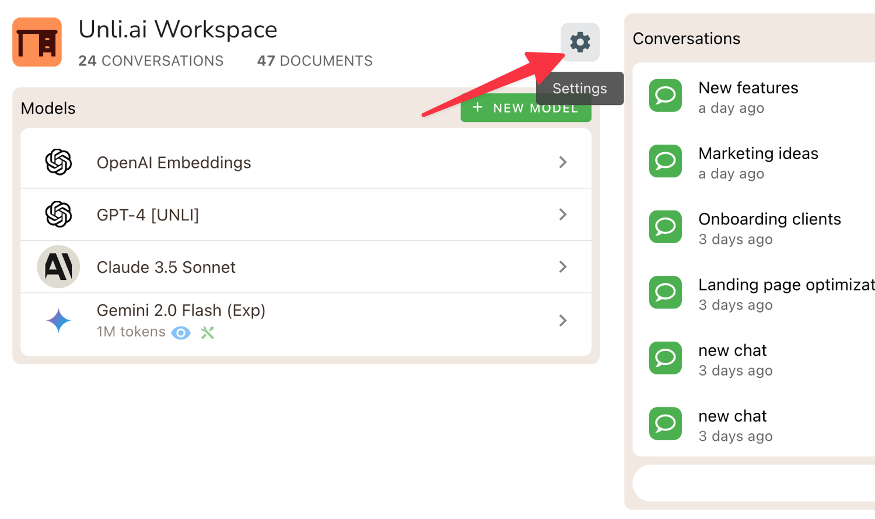
Task: Expand the GPT-4 [UNLI] row chevron
Action: coord(562,214)
